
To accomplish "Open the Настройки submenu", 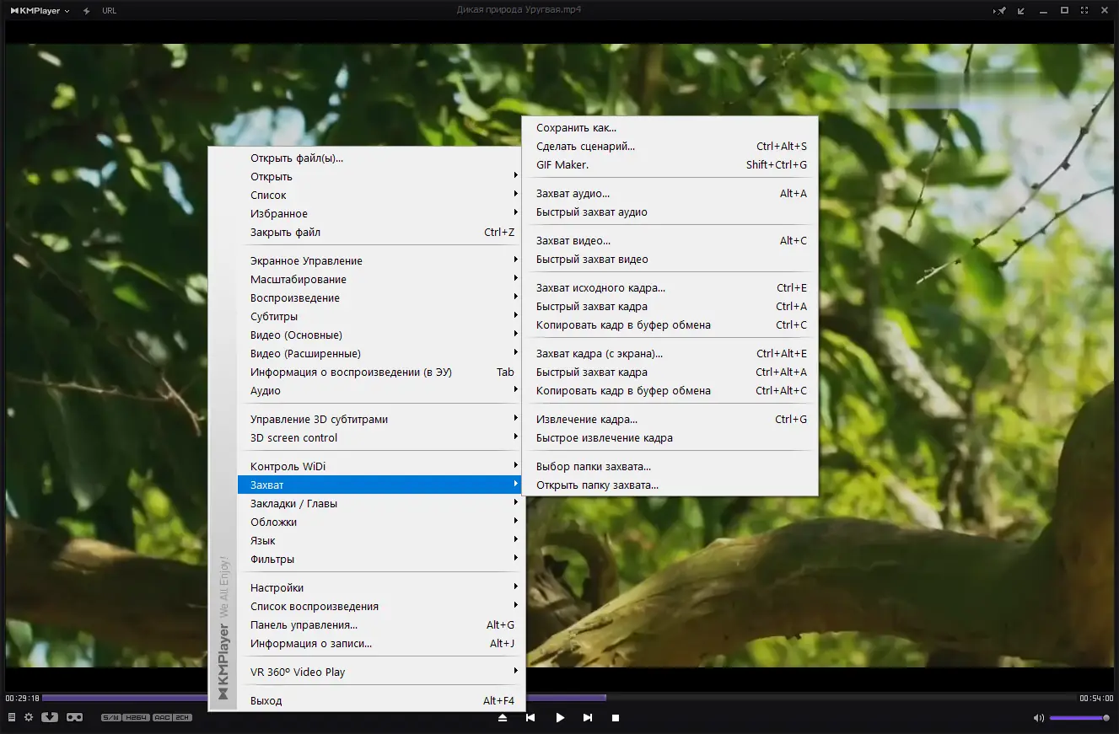I will point(378,588).
